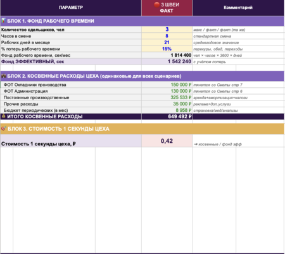Click the Количество сдельщиков, чел label
The height and width of the screenshot is (254, 285).
(x=33, y=30)
